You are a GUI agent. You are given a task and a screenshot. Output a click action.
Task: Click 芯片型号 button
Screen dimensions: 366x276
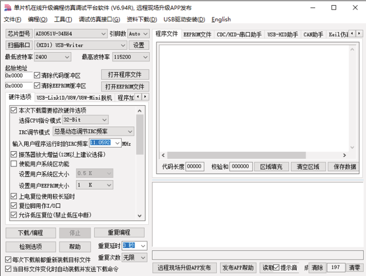19,34
